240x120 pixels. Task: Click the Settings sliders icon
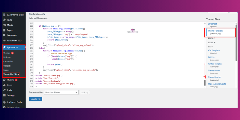coord(4,95)
